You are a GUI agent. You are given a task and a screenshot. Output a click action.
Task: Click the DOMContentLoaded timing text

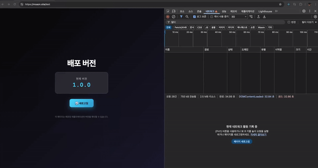coord(256,96)
